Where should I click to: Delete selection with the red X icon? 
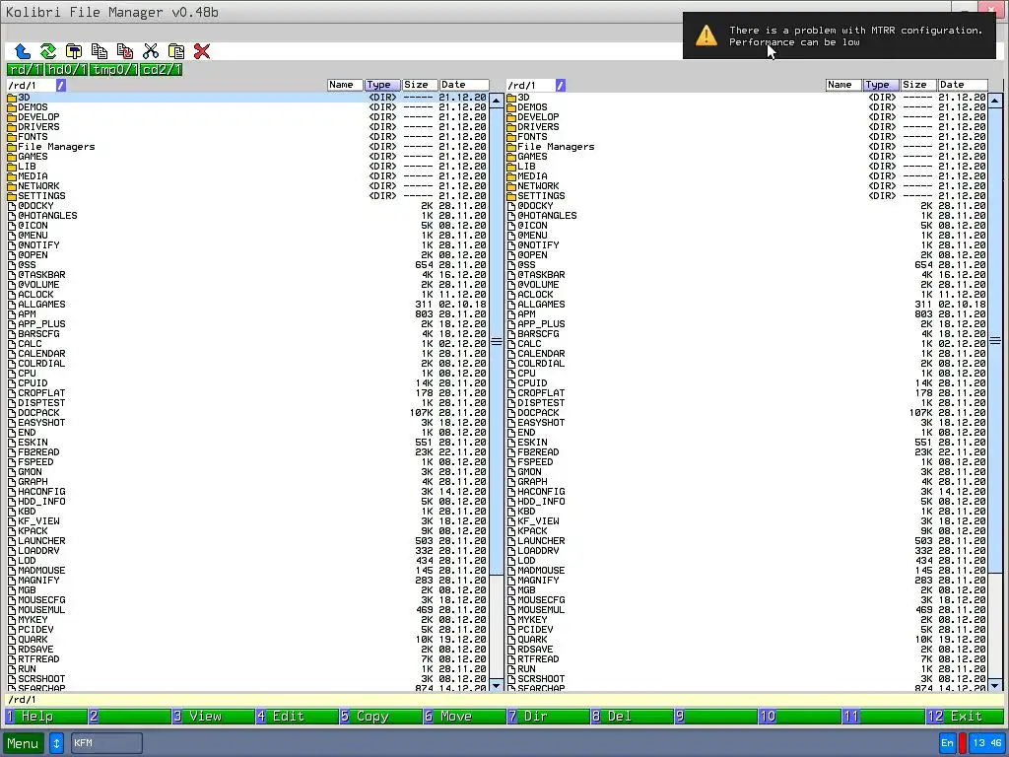(202, 51)
